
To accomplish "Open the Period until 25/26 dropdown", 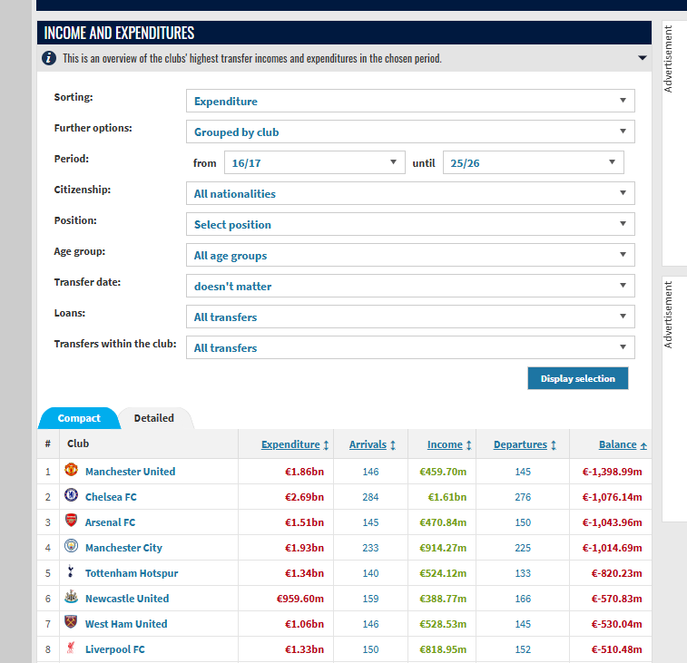I will point(534,162).
